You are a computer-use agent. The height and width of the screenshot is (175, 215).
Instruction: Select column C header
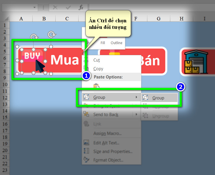point(67,19)
